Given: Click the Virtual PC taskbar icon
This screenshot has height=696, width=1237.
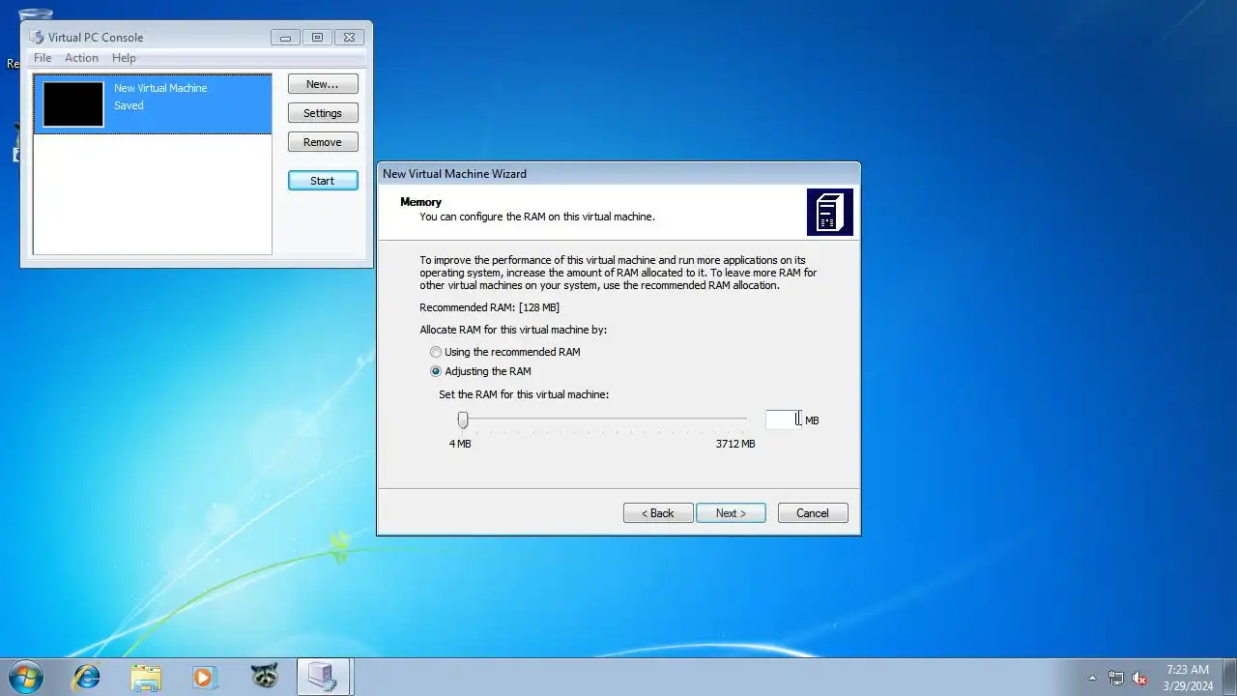Looking at the screenshot, I should [x=323, y=677].
